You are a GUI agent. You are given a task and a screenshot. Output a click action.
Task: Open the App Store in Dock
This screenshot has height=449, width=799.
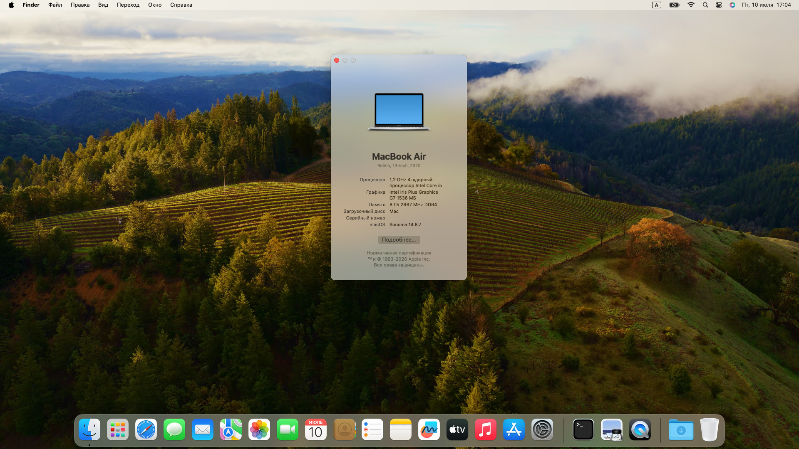point(514,429)
